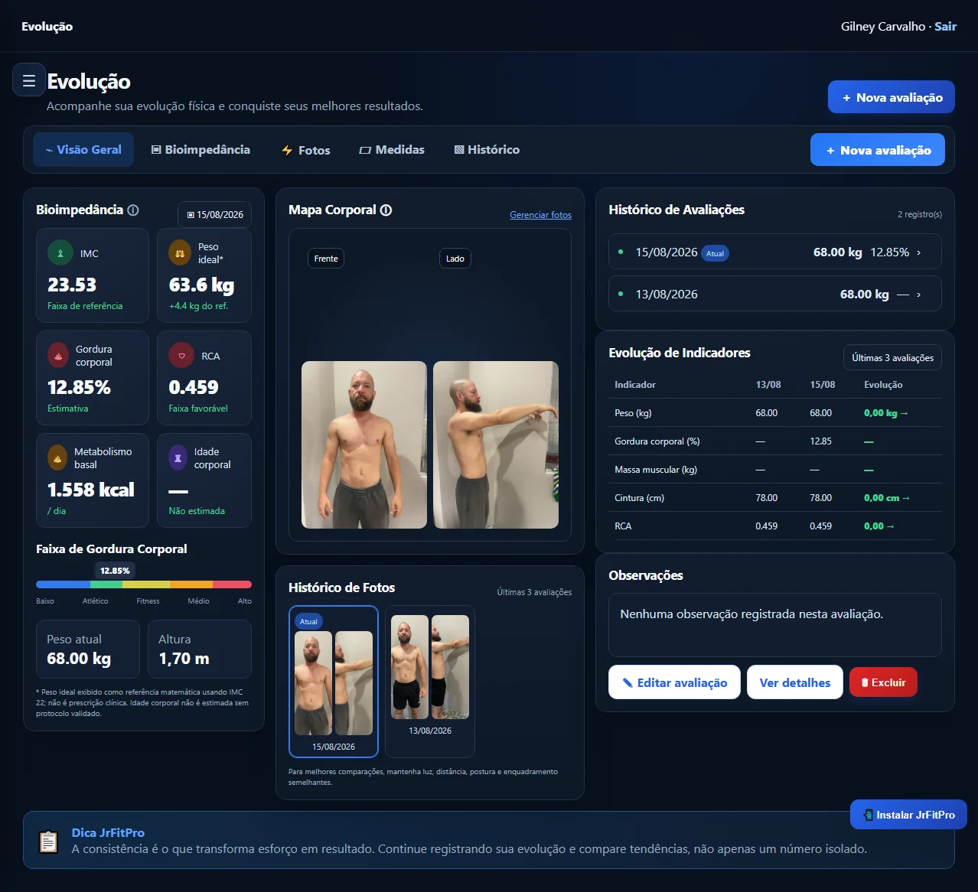Viewport: 978px width, 892px height.
Task: Click the Altura 1,70 m card
Action: tap(200, 649)
